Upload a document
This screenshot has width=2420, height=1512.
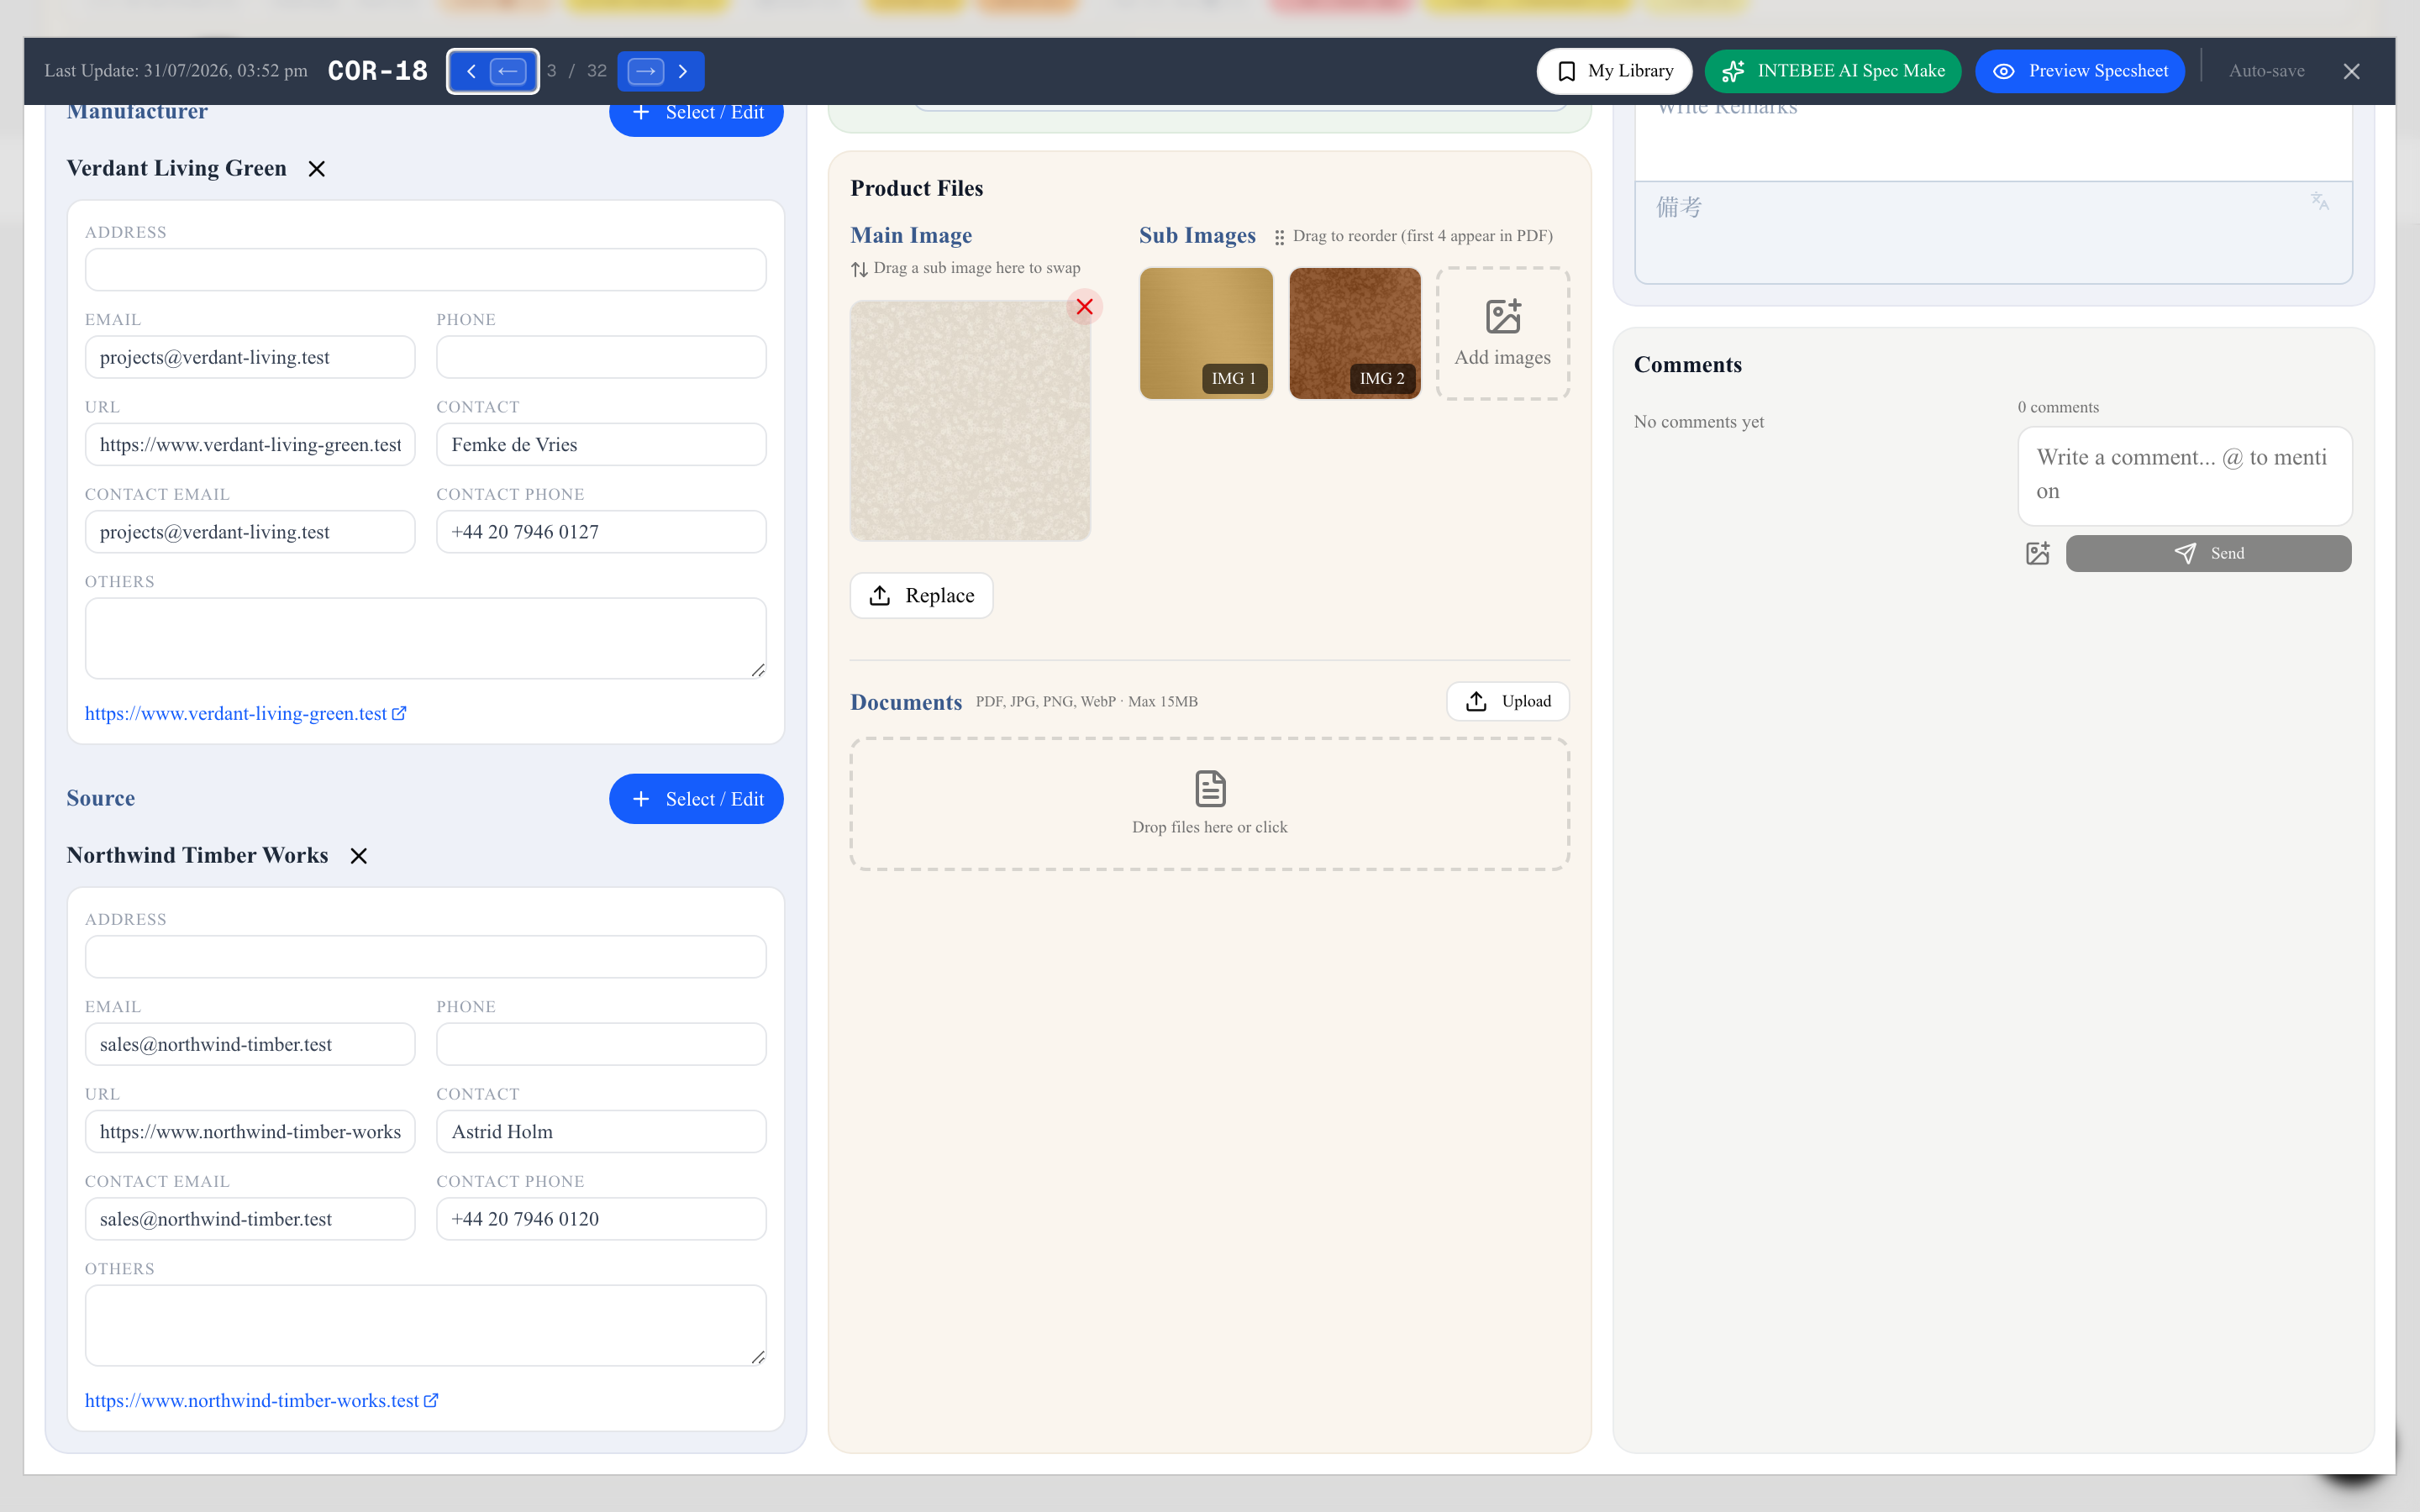[1508, 701]
